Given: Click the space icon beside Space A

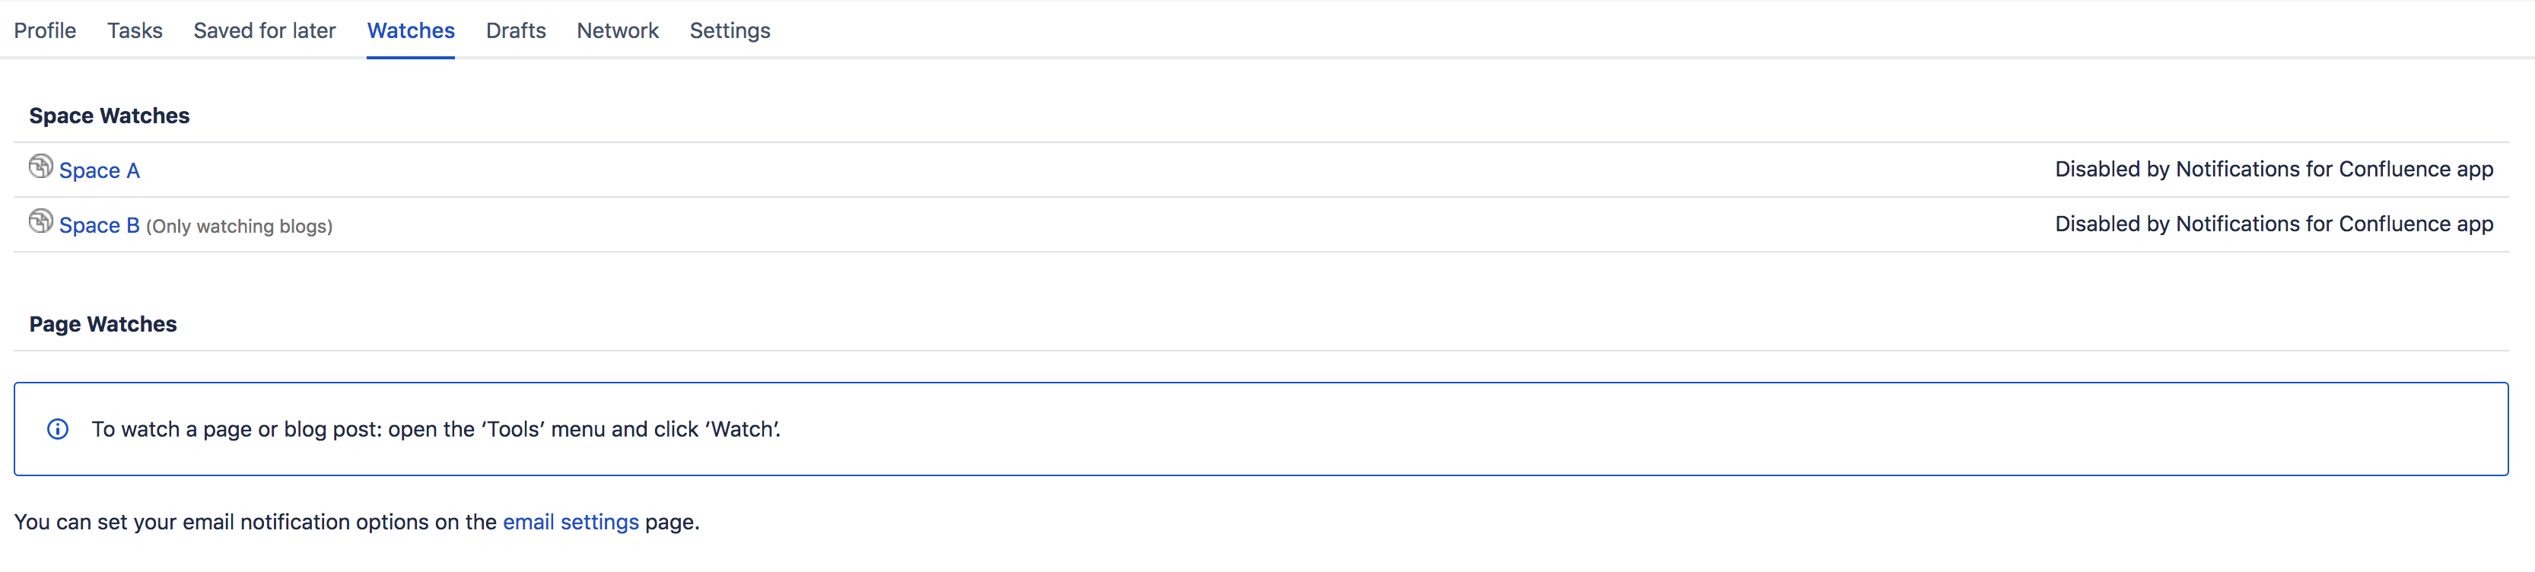Looking at the screenshot, I should tap(40, 167).
